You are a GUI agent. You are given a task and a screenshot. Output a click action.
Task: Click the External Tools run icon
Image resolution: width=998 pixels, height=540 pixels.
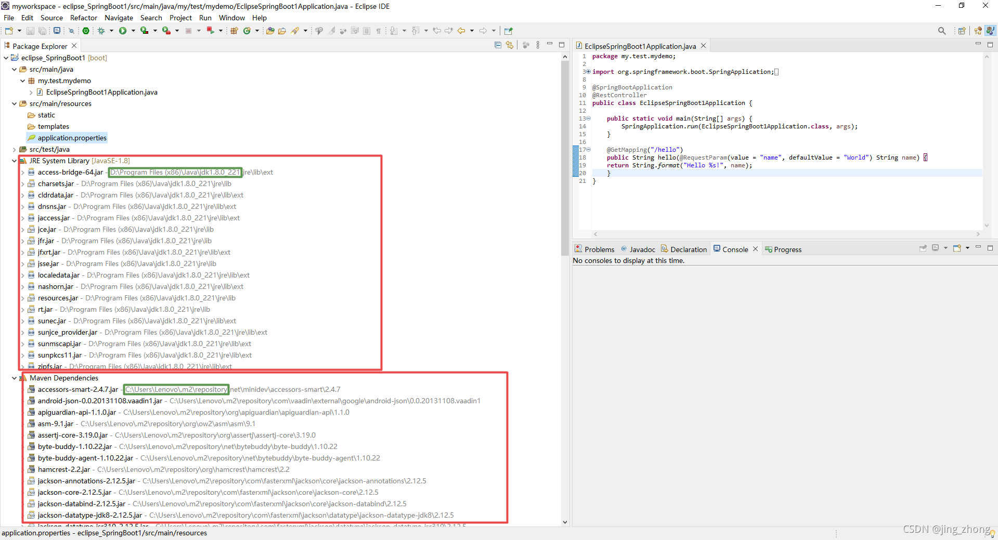click(166, 31)
